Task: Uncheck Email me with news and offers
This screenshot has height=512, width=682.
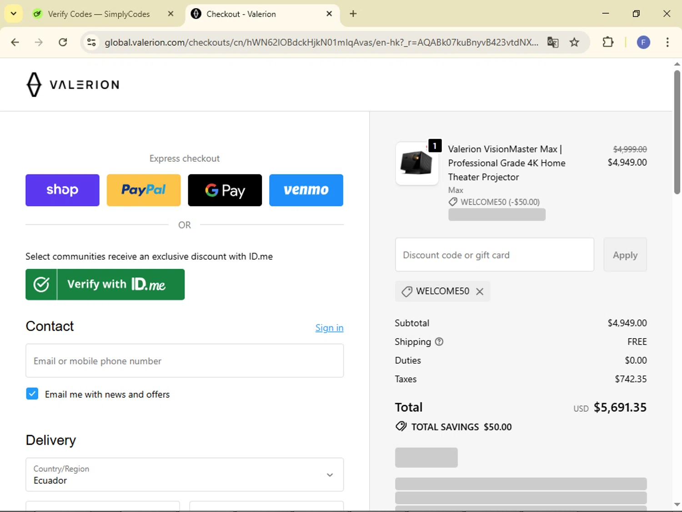Action: pos(32,394)
